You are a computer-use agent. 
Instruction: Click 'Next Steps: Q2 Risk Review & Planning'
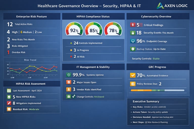coord(150,122)
